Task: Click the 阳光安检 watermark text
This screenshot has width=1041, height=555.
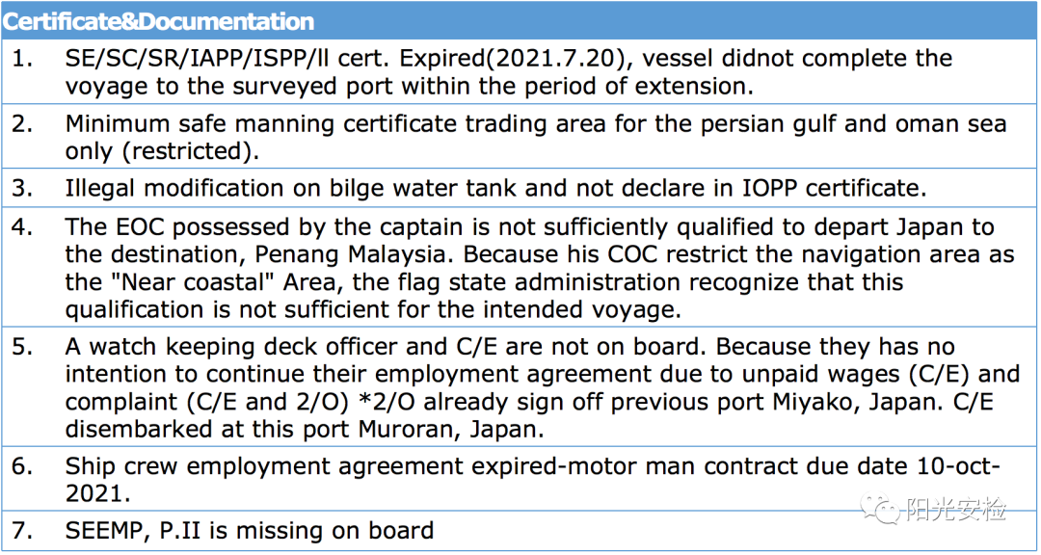Action: click(957, 509)
